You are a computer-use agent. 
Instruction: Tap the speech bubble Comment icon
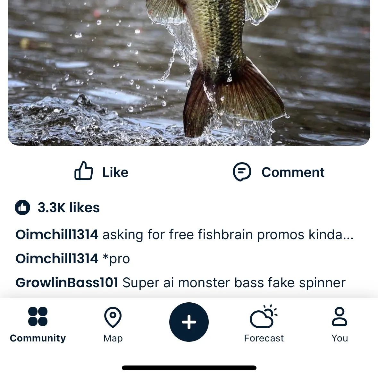coord(241,172)
